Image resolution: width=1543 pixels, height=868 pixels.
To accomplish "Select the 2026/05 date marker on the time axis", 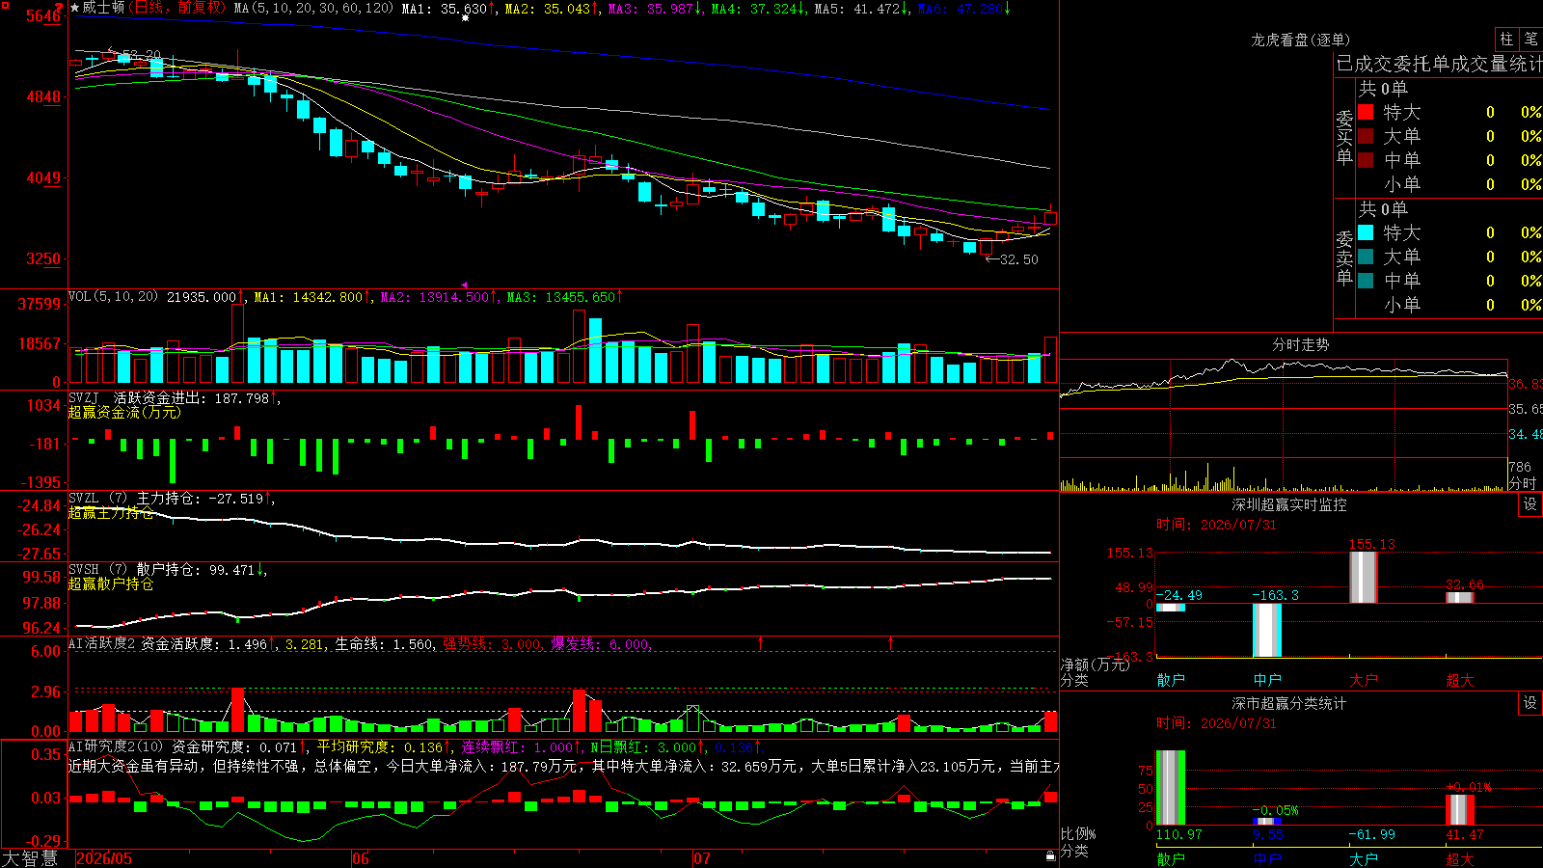I will (x=104, y=858).
